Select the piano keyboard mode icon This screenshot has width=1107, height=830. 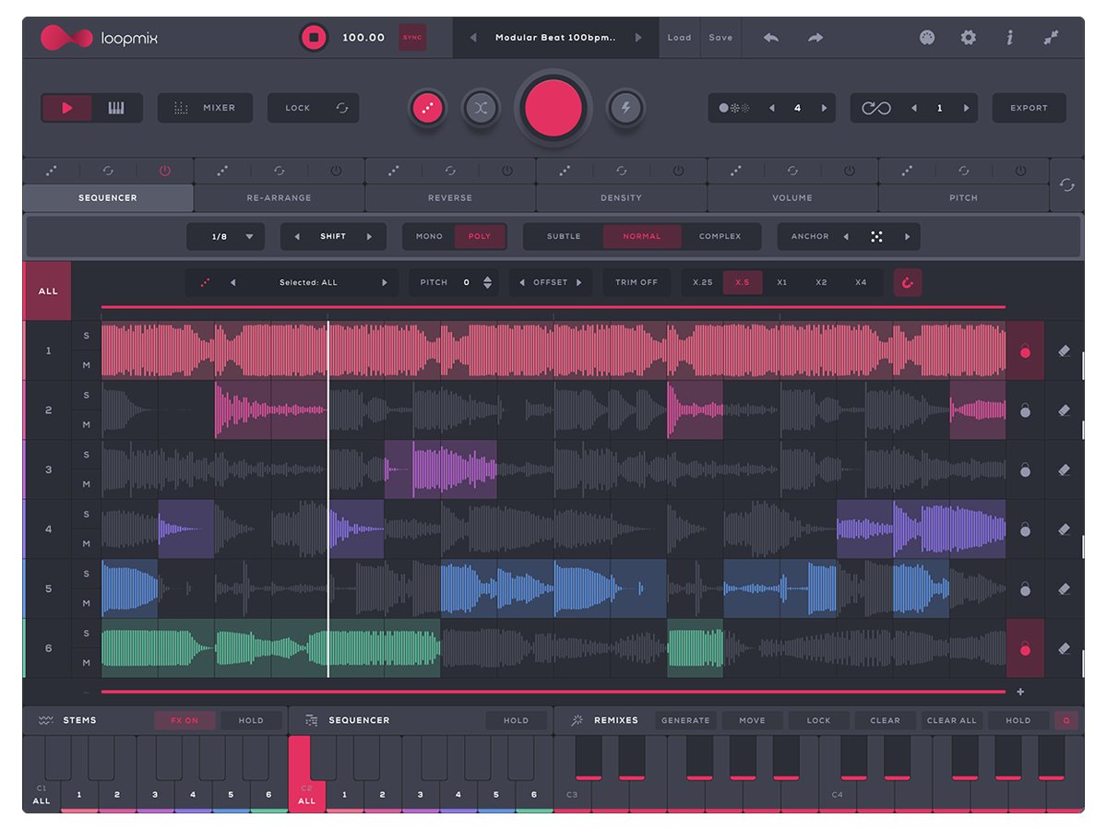point(116,108)
